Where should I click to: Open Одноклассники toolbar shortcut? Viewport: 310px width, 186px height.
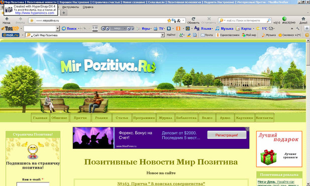tap(228, 35)
